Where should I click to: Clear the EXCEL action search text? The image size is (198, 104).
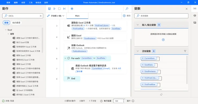[41, 16]
